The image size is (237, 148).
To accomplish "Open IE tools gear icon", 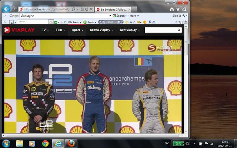I will 184,9.
